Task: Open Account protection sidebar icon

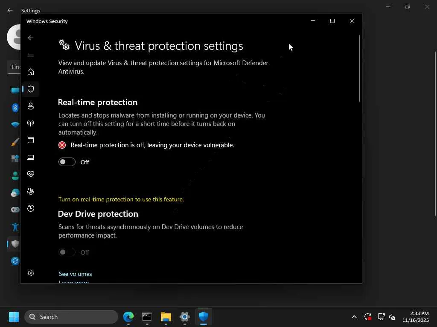Action: coord(31,106)
